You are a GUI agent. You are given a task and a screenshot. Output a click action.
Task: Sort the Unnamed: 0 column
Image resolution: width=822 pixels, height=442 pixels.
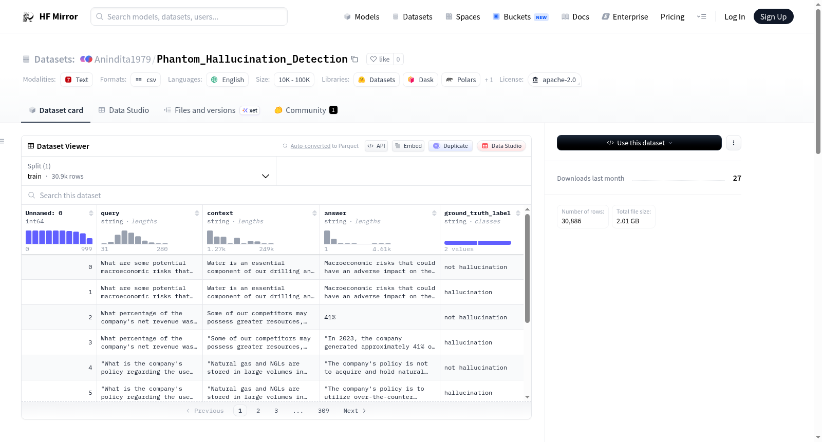91,213
